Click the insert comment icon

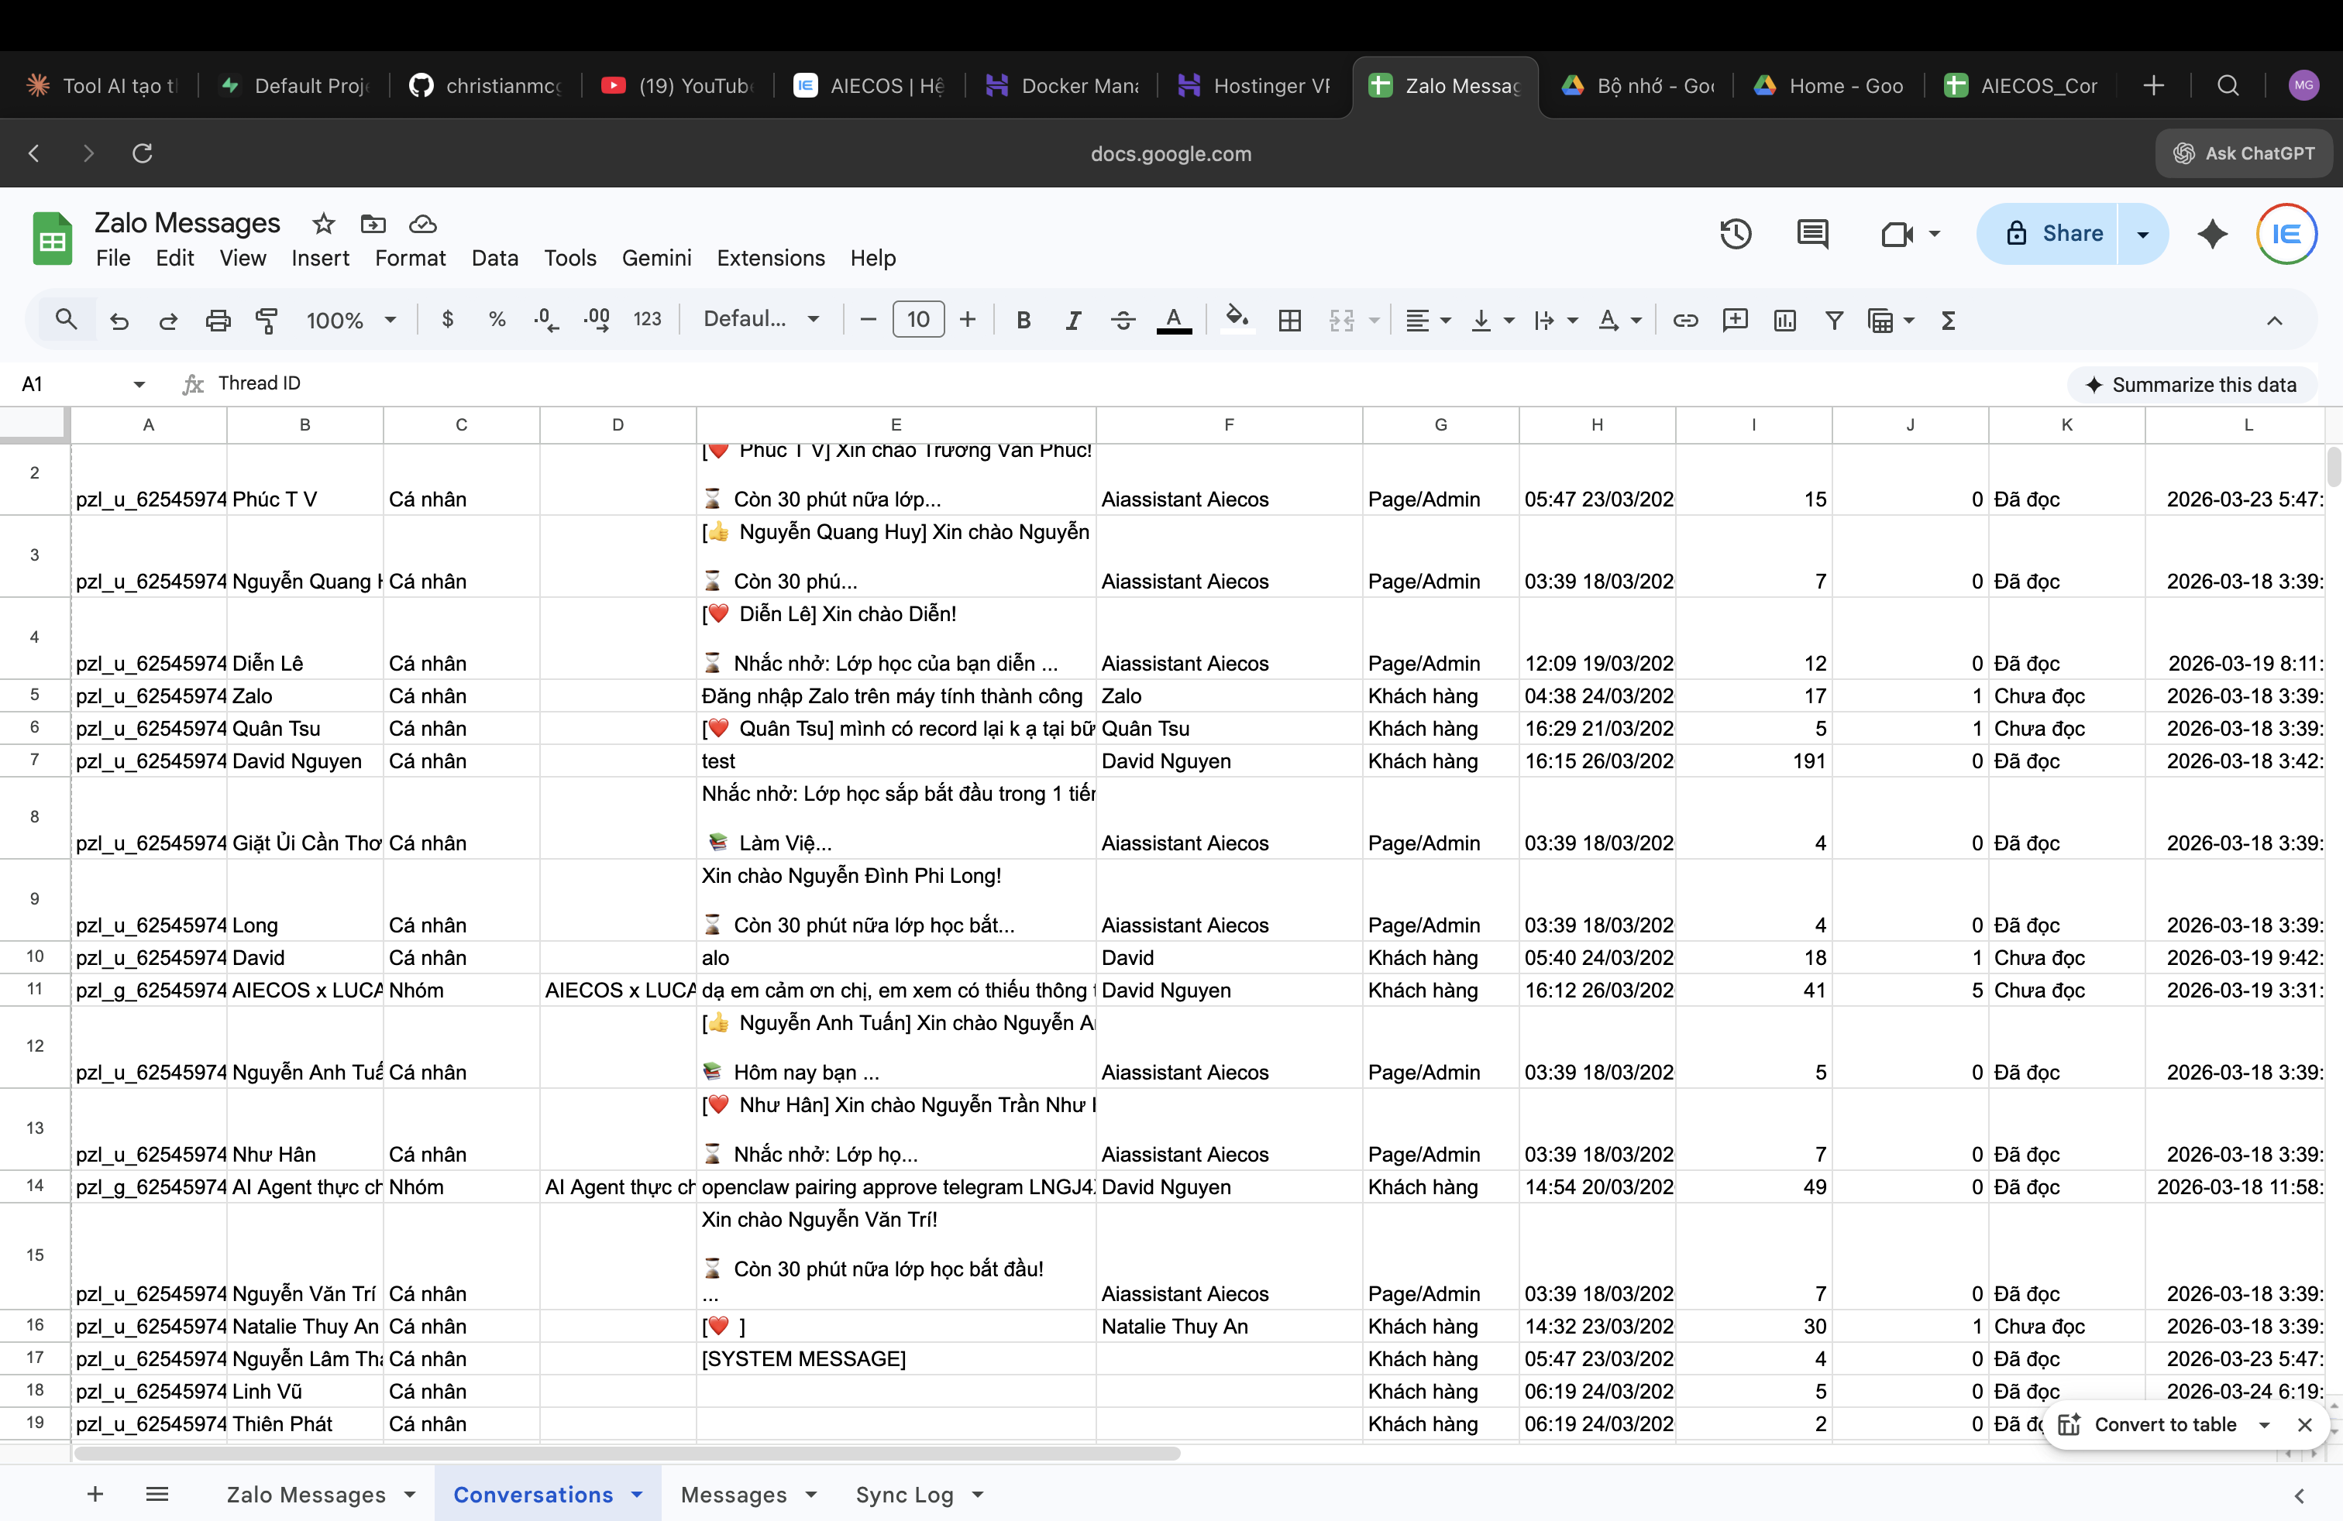1736,320
